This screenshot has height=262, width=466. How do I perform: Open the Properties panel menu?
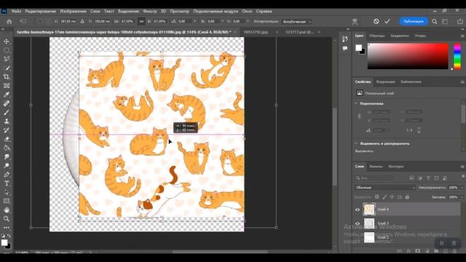click(x=462, y=82)
